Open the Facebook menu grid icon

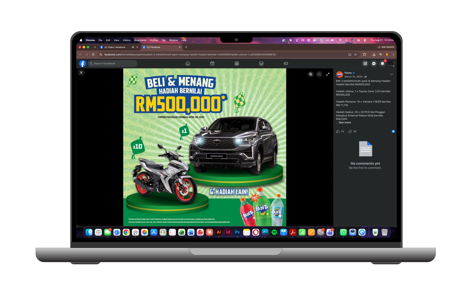[x=365, y=63]
